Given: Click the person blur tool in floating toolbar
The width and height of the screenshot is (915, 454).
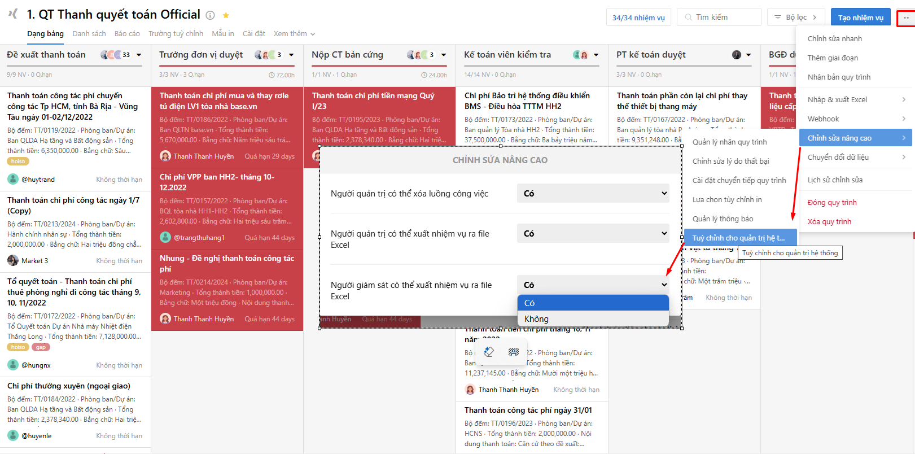Looking at the screenshot, I should pos(513,352).
